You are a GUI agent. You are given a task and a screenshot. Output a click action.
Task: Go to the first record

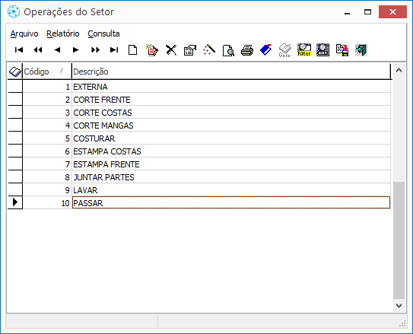(x=19, y=49)
